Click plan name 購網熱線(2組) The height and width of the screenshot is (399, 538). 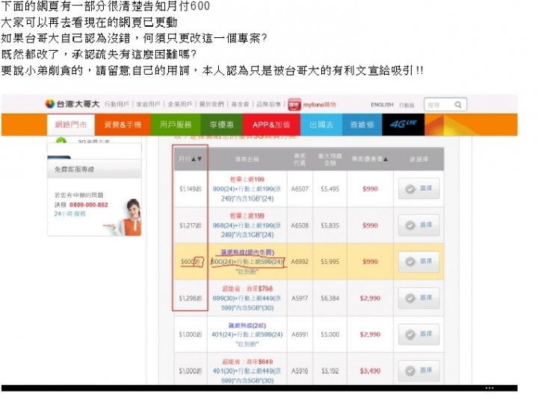point(247,325)
